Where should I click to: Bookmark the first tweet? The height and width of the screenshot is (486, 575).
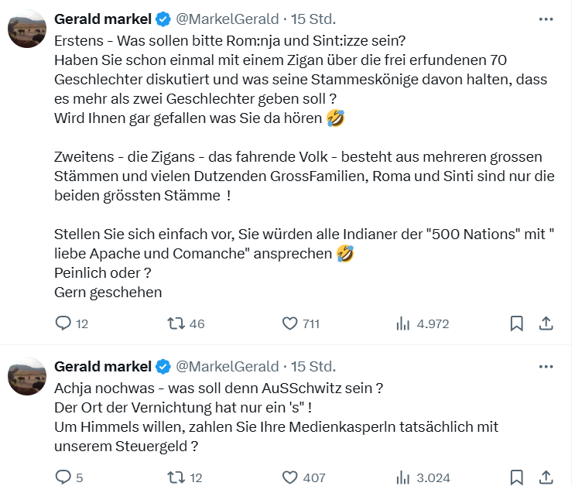pyautogui.click(x=517, y=323)
